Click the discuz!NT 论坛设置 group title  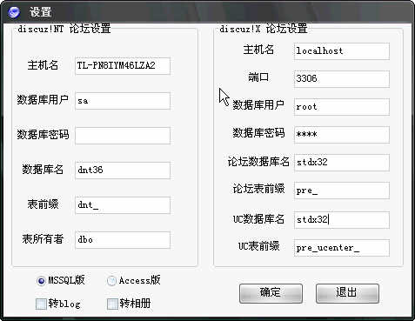(64, 29)
